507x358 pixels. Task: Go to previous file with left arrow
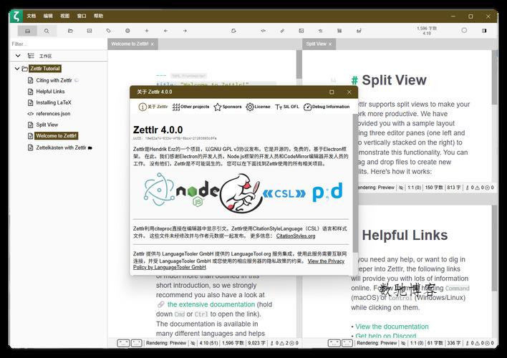[x=166, y=31]
